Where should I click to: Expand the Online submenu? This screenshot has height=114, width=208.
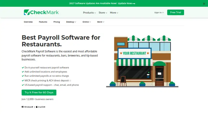pyautogui.click(x=87, y=22)
